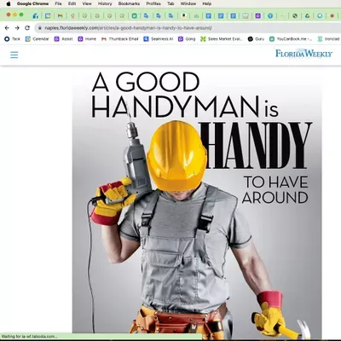Open the Profiles menu
Image resolution: width=341 pixels, height=341 pixels.
pos(153,3)
